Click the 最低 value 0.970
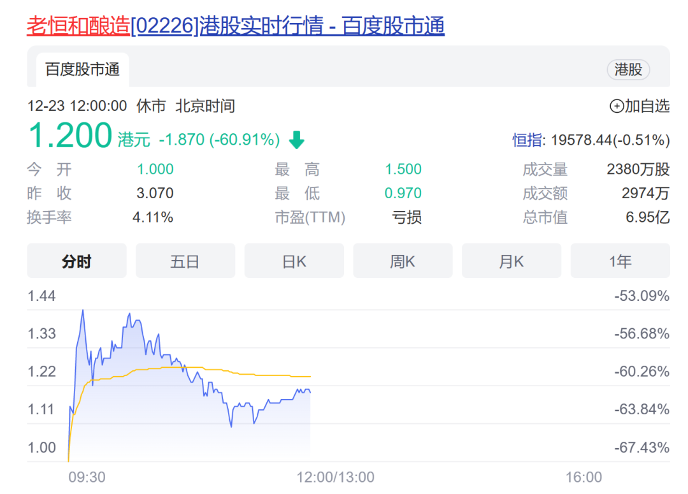The image size is (688, 494). point(403,193)
